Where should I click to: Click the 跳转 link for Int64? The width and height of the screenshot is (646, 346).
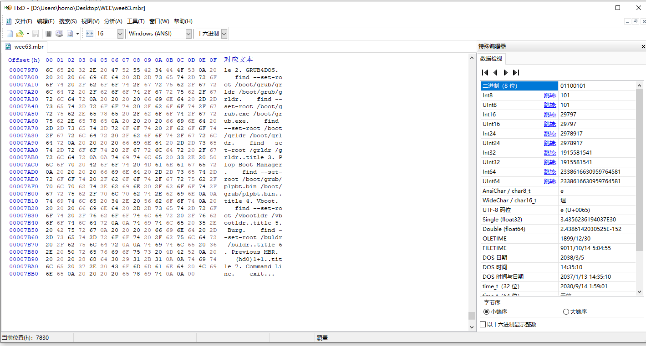pos(550,172)
